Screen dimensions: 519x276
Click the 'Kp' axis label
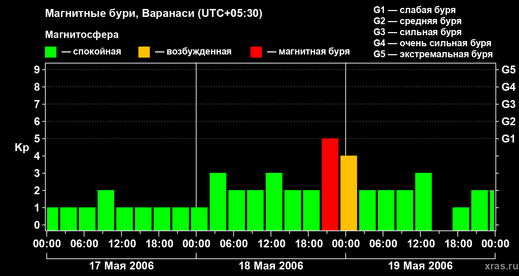[x=22, y=148]
